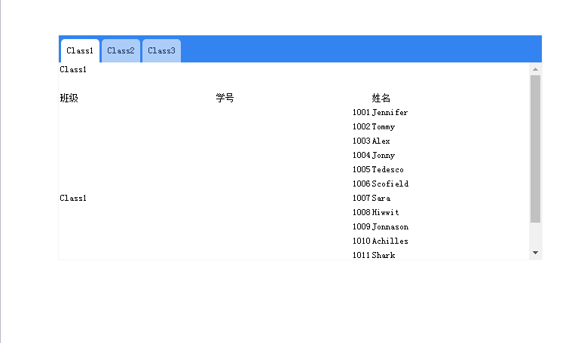Select the row 1002 Tommy
Image resolution: width=575 pixels, height=343 pixels.
(x=374, y=126)
